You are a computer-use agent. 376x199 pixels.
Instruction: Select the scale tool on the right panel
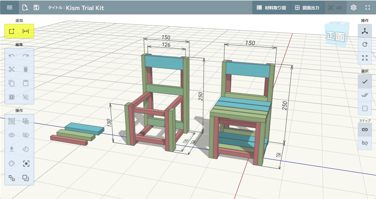click(365, 58)
